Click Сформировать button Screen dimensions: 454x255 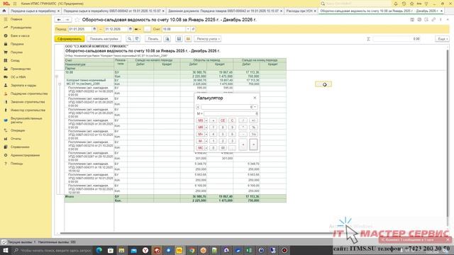point(70,39)
